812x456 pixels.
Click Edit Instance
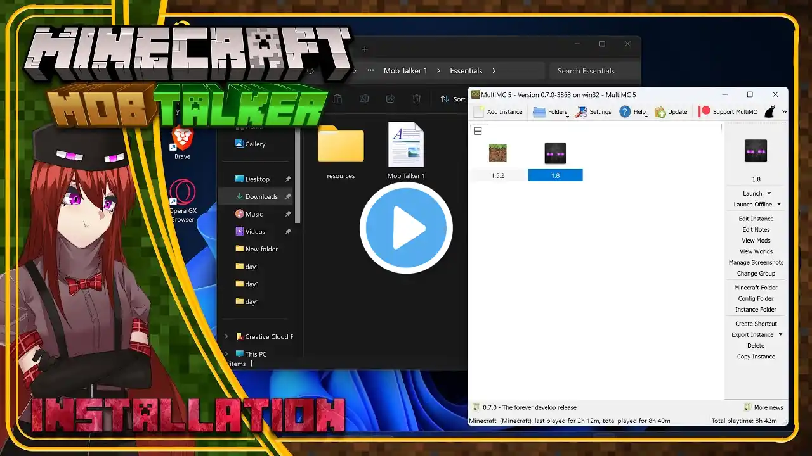coord(756,218)
